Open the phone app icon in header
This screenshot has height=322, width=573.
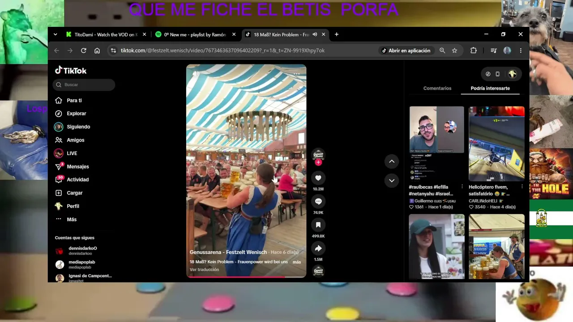coord(497,74)
